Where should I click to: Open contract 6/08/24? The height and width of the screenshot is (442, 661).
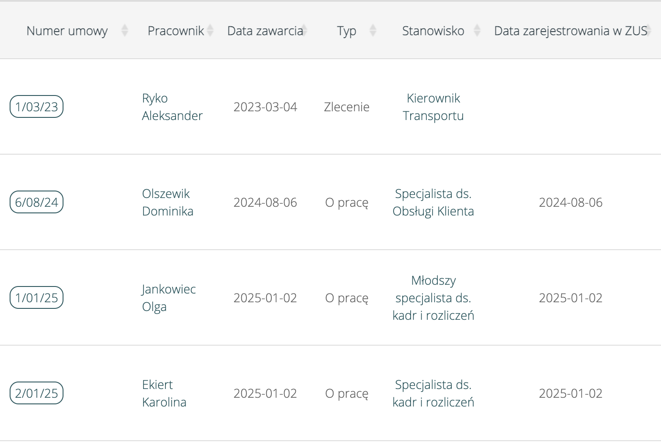pyautogui.click(x=36, y=202)
